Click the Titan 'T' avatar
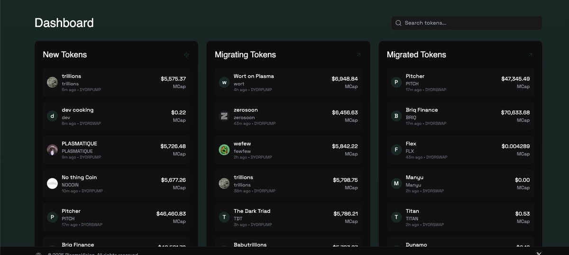This screenshot has height=255, width=569. (x=396, y=217)
